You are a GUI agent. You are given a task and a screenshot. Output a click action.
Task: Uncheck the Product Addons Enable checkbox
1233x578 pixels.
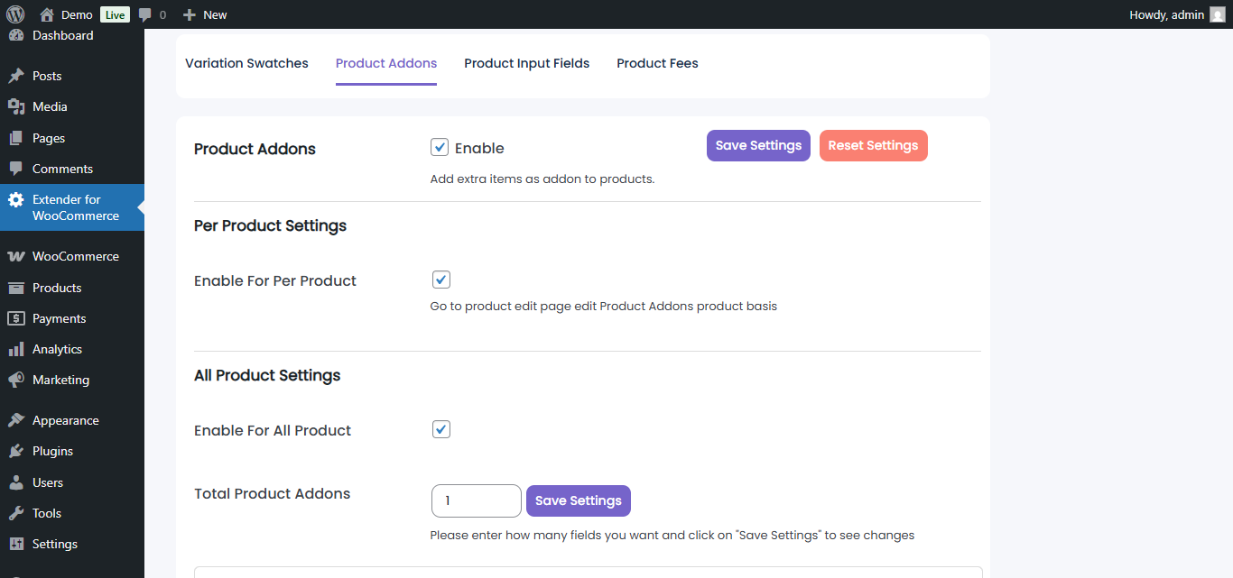(x=440, y=147)
